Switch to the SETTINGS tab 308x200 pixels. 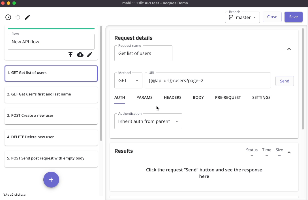[x=261, y=97]
